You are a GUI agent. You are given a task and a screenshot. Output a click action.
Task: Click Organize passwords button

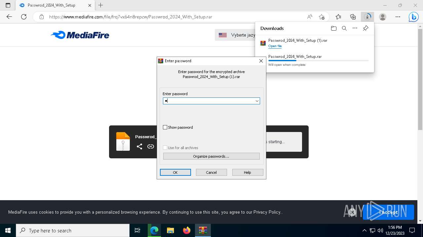tap(211, 156)
